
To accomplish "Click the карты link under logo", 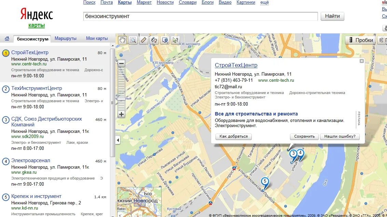I will pyautogui.click(x=37, y=25).
